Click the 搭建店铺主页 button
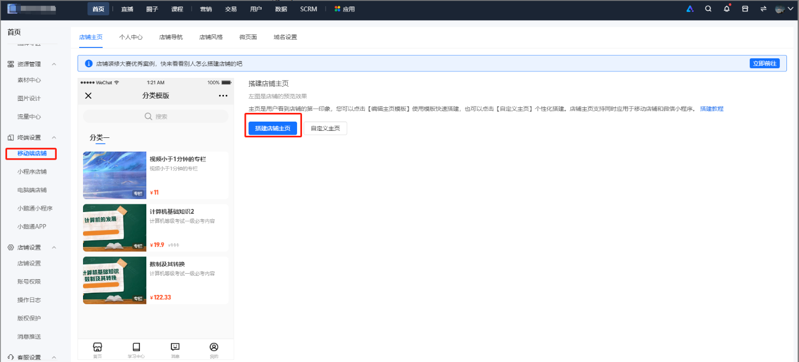Screen dimensions: 799x362 (273, 129)
